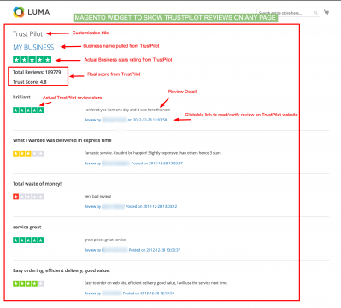The height and width of the screenshot is (308, 341).
Task: Click the 'Fantastic service. Couldn't be happier' text
Action: coord(153,153)
